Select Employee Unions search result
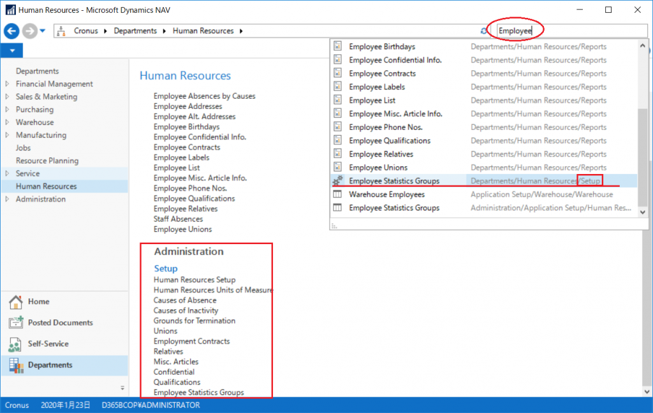This screenshot has width=653, height=413. pyautogui.click(x=484, y=168)
